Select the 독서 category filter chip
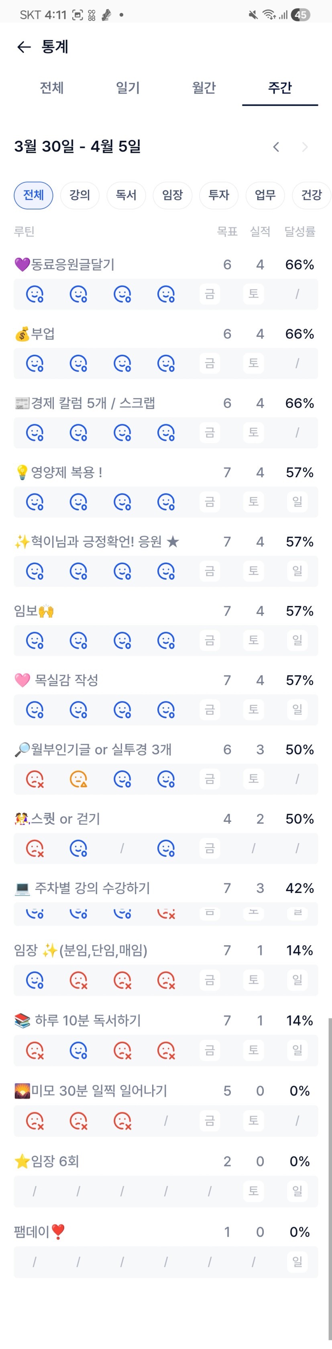Viewport: 332px width, 1349px height. click(126, 195)
